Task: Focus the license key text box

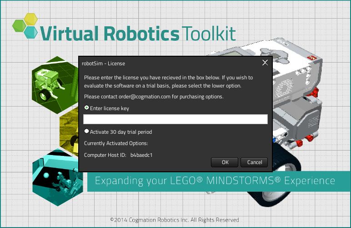Action: 175,119
